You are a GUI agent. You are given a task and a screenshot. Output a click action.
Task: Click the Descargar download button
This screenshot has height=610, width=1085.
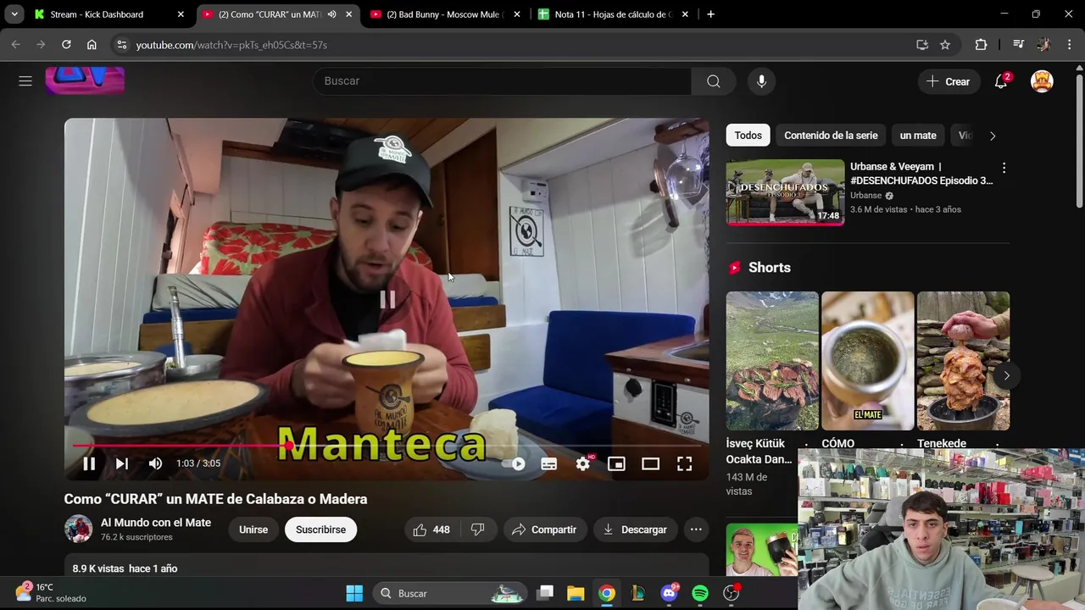click(636, 530)
